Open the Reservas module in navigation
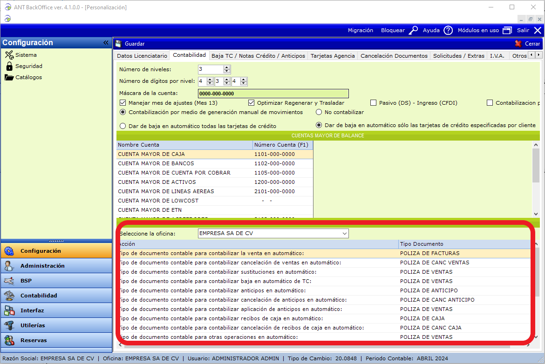 click(34, 340)
